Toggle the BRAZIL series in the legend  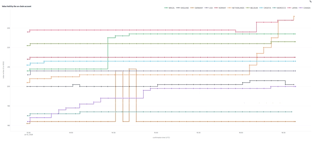pyautogui.click(x=170, y=8)
